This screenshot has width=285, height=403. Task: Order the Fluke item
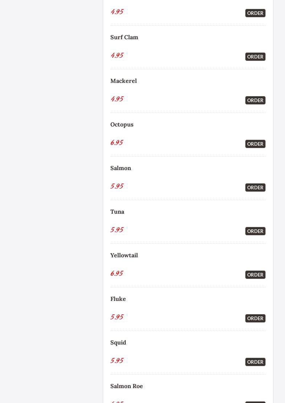255,318
